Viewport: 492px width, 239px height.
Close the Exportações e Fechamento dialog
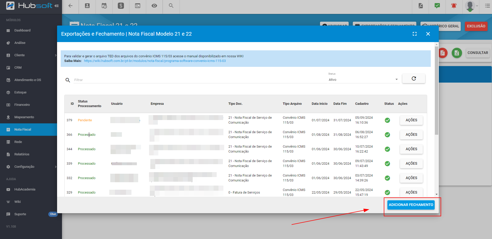pyautogui.click(x=428, y=34)
